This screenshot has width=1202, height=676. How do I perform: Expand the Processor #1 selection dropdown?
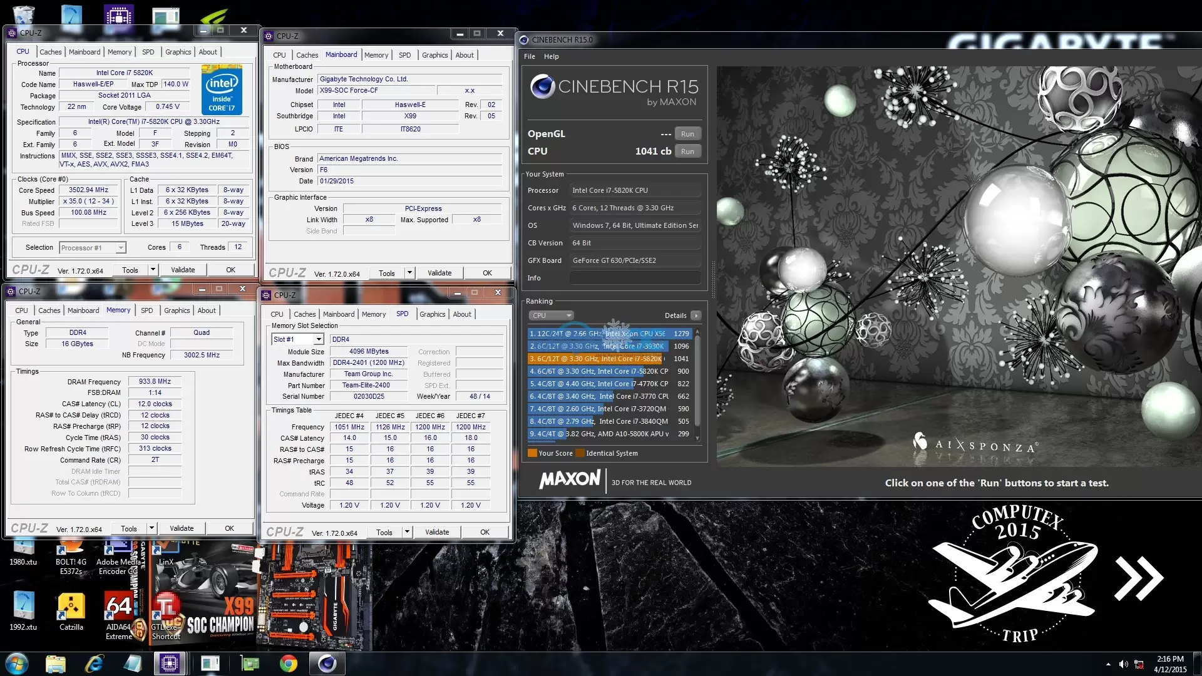tap(120, 248)
